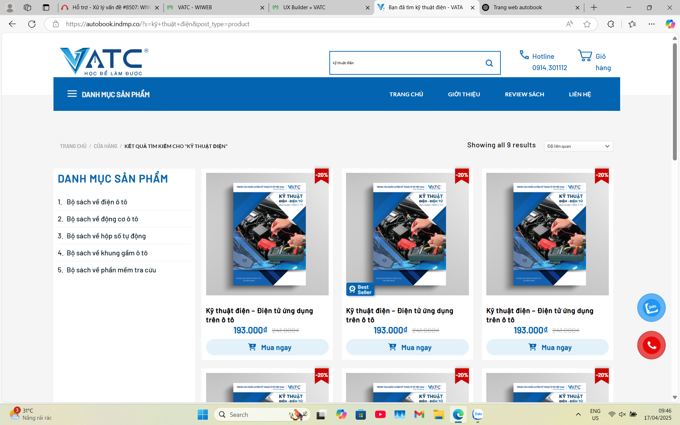Click the Hotline phone icon

point(524,55)
